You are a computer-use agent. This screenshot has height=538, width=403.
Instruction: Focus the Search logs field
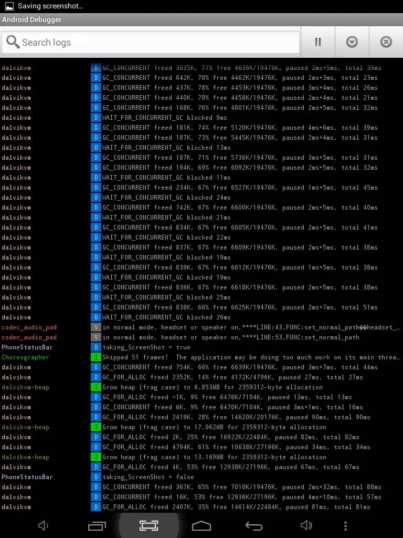tap(151, 42)
